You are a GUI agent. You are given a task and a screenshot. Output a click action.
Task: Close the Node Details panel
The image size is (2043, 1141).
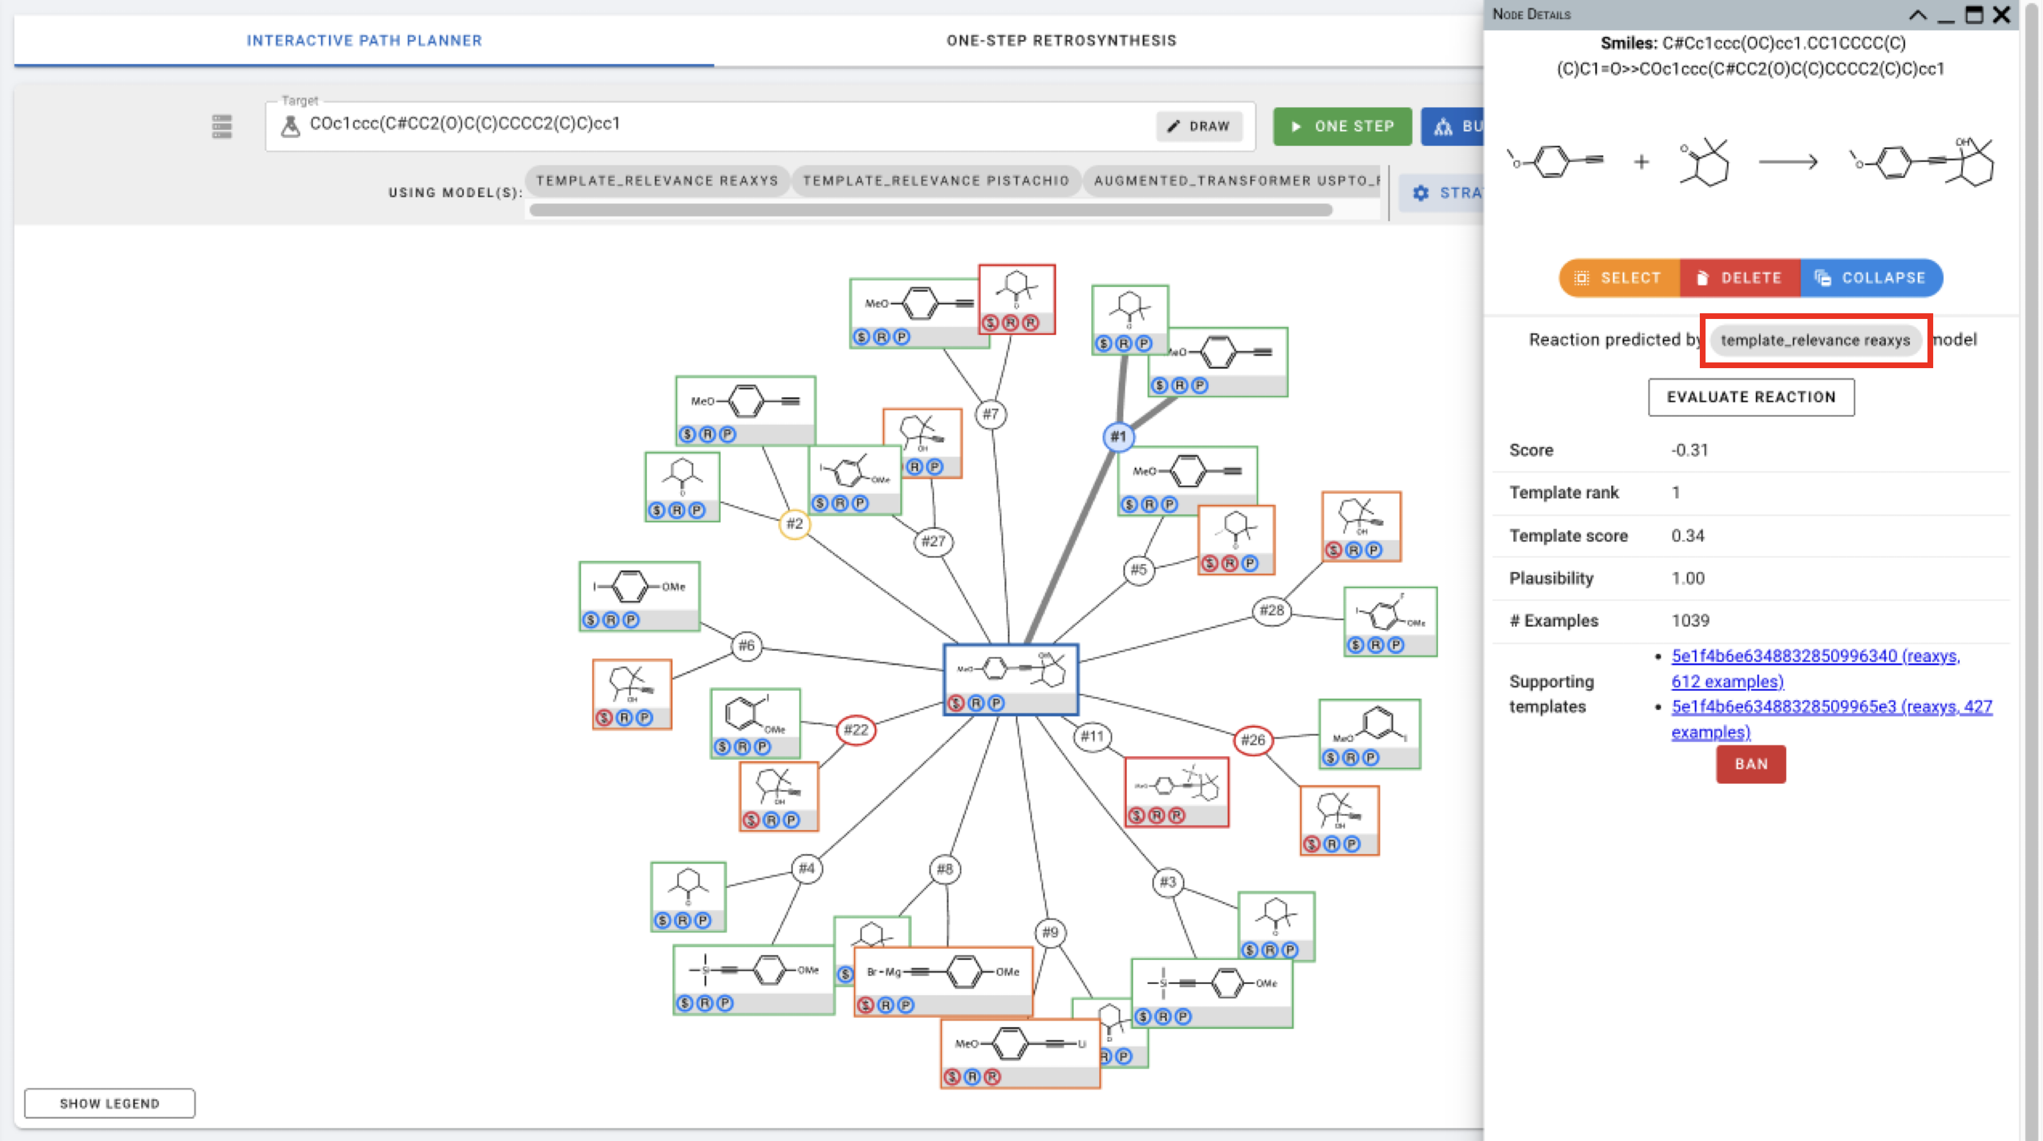[x=2002, y=14]
